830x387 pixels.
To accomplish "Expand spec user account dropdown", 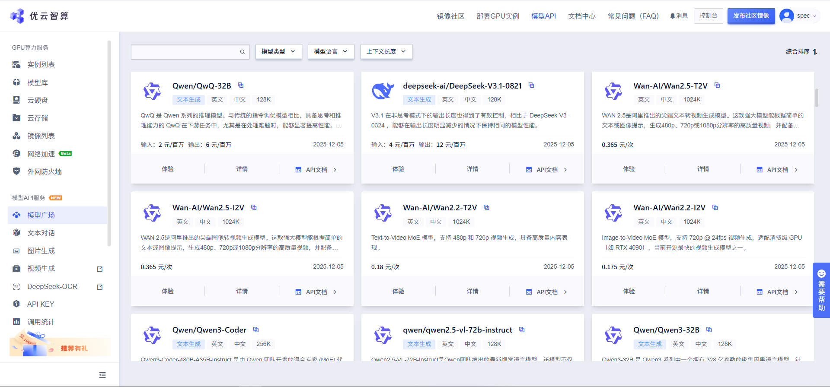I will pos(799,16).
